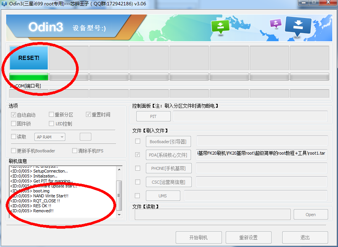
Task: Tick the checkbox beside the UMS button
Action: point(137,196)
